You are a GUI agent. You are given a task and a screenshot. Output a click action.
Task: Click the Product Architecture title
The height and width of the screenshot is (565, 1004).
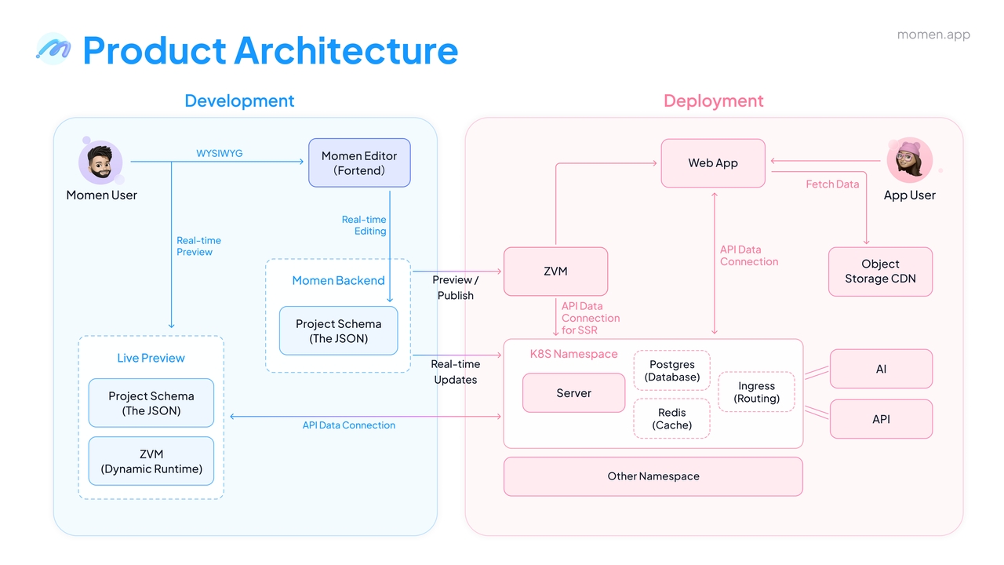[x=270, y=49]
